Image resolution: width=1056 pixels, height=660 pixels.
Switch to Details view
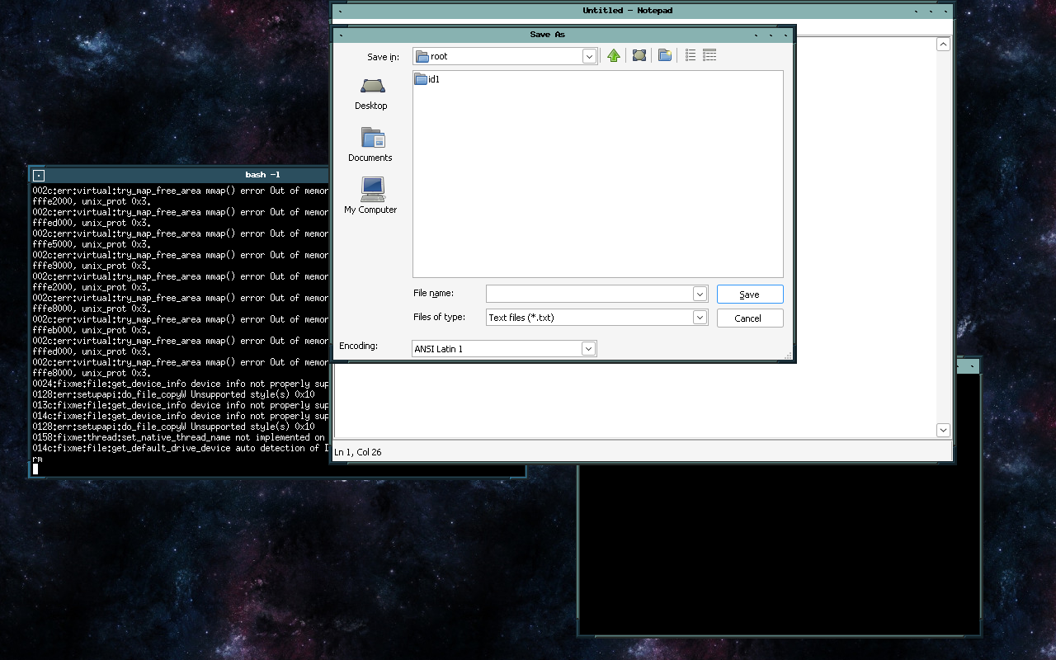709,55
